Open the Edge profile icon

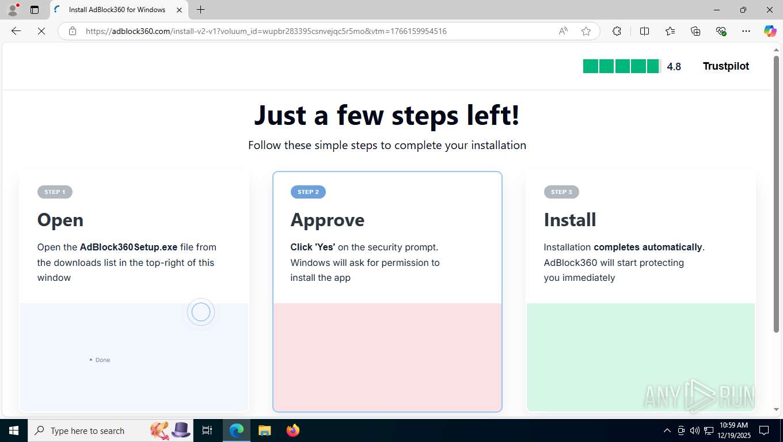(13, 9)
